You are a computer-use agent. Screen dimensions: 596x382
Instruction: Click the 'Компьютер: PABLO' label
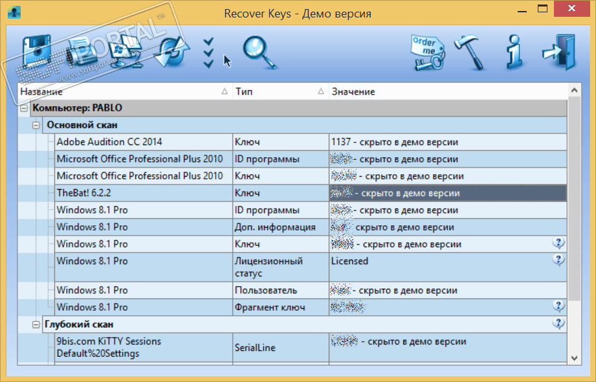[77, 108]
